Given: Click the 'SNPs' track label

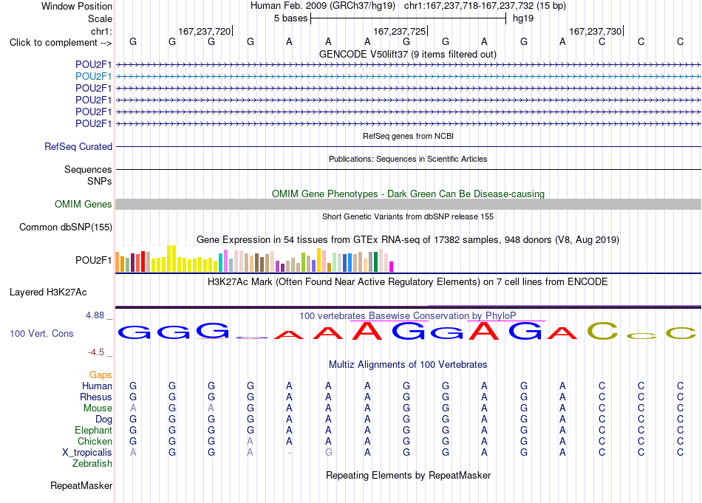Looking at the screenshot, I should pyautogui.click(x=100, y=181).
